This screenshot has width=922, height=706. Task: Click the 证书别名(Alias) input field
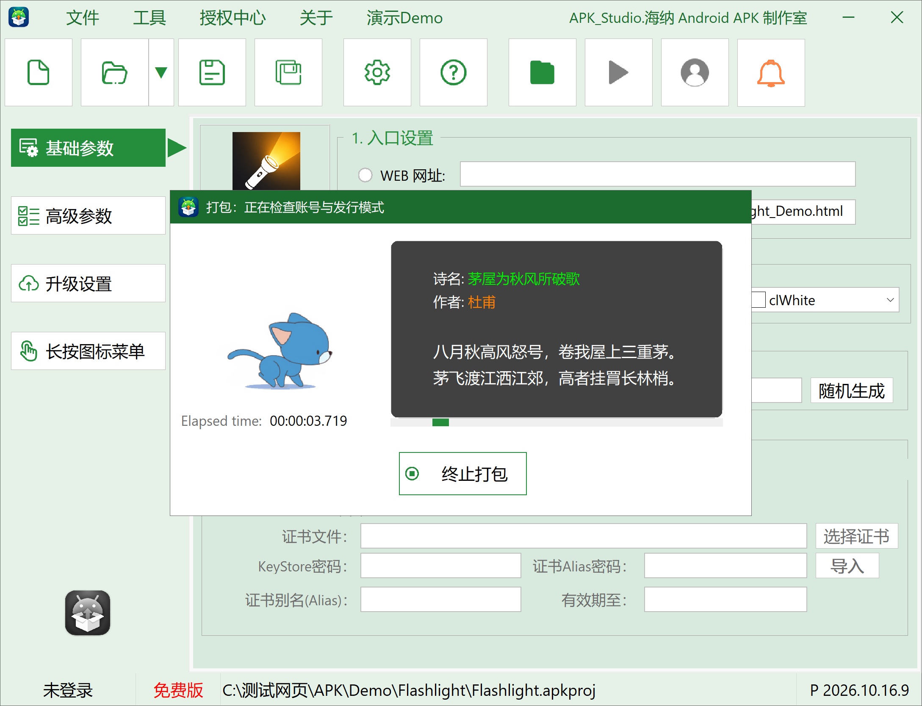coord(441,599)
